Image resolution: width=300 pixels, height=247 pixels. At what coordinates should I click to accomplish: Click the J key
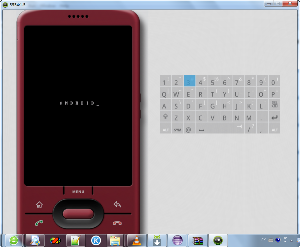238,104
